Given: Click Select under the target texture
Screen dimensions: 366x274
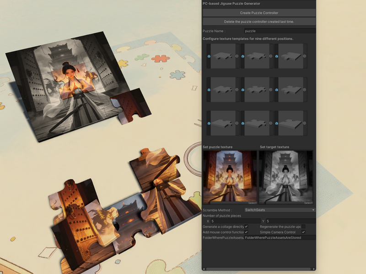Looking at the screenshot, I should [308, 203].
